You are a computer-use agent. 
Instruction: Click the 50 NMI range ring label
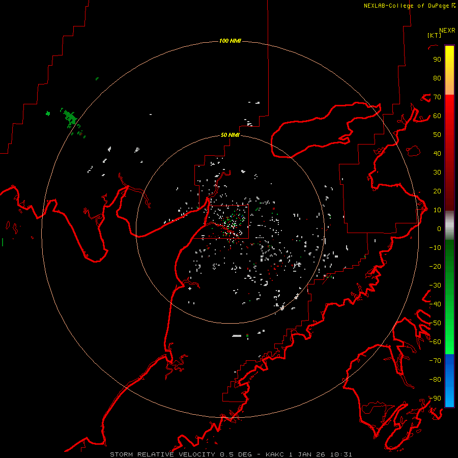(x=230, y=135)
